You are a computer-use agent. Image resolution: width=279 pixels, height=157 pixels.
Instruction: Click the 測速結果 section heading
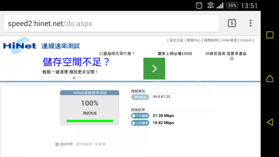pyautogui.click(x=138, y=110)
